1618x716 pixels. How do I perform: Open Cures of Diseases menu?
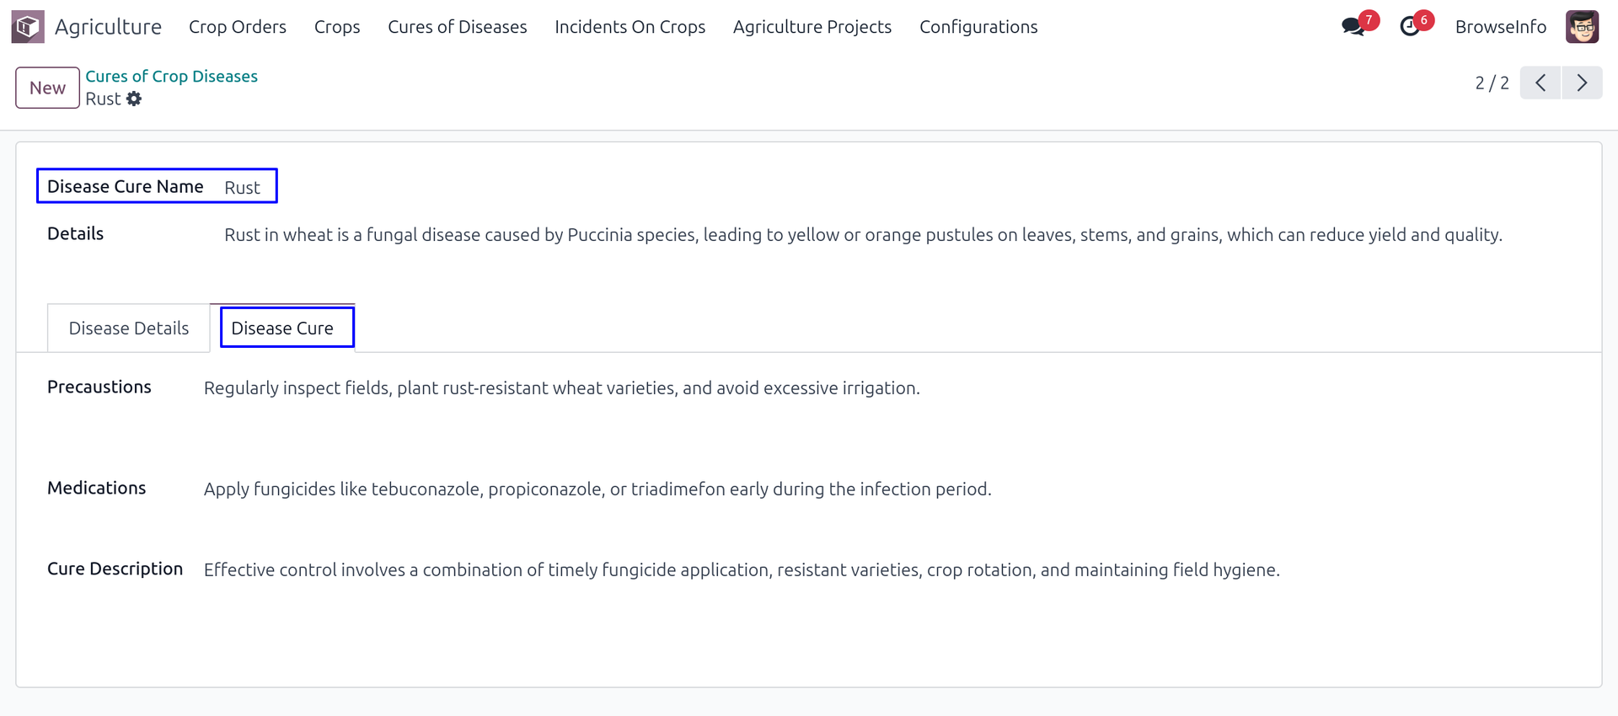click(458, 27)
